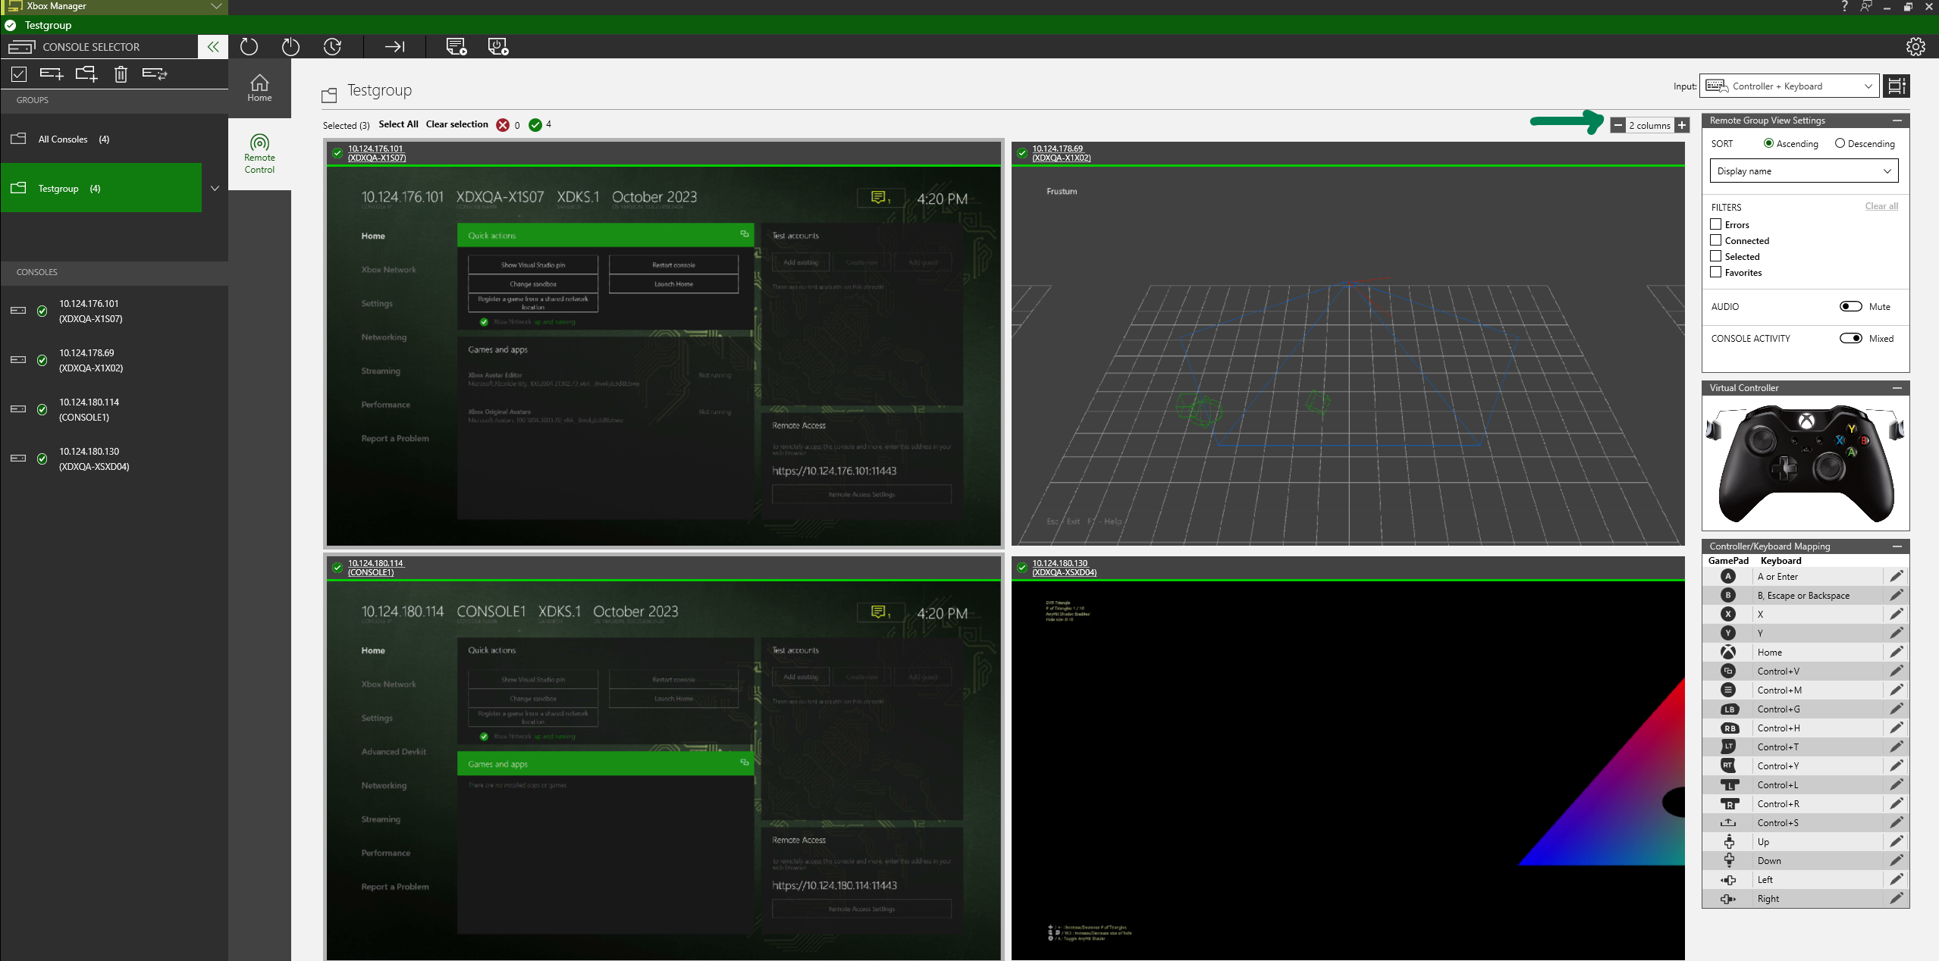The width and height of the screenshot is (1939, 961).
Task: Edit keyboard mapping for A button
Action: [x=1897, y=577]
